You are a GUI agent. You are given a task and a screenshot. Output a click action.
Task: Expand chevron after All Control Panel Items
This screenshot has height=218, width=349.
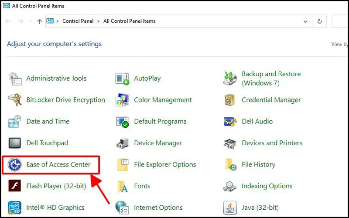pos(160,21)
